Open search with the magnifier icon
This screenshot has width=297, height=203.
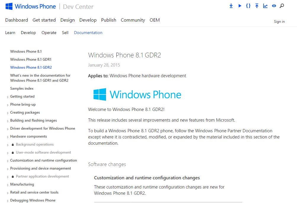click(282, 6)
